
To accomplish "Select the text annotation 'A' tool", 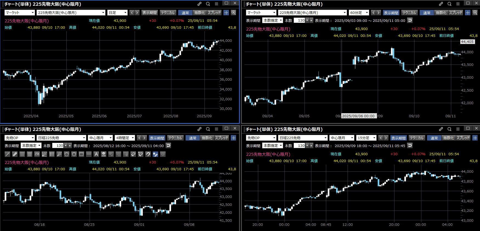I will 96,154.
